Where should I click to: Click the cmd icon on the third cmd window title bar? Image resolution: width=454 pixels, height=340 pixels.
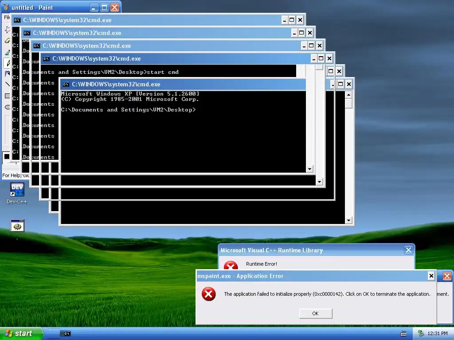[x=36, y=46]
